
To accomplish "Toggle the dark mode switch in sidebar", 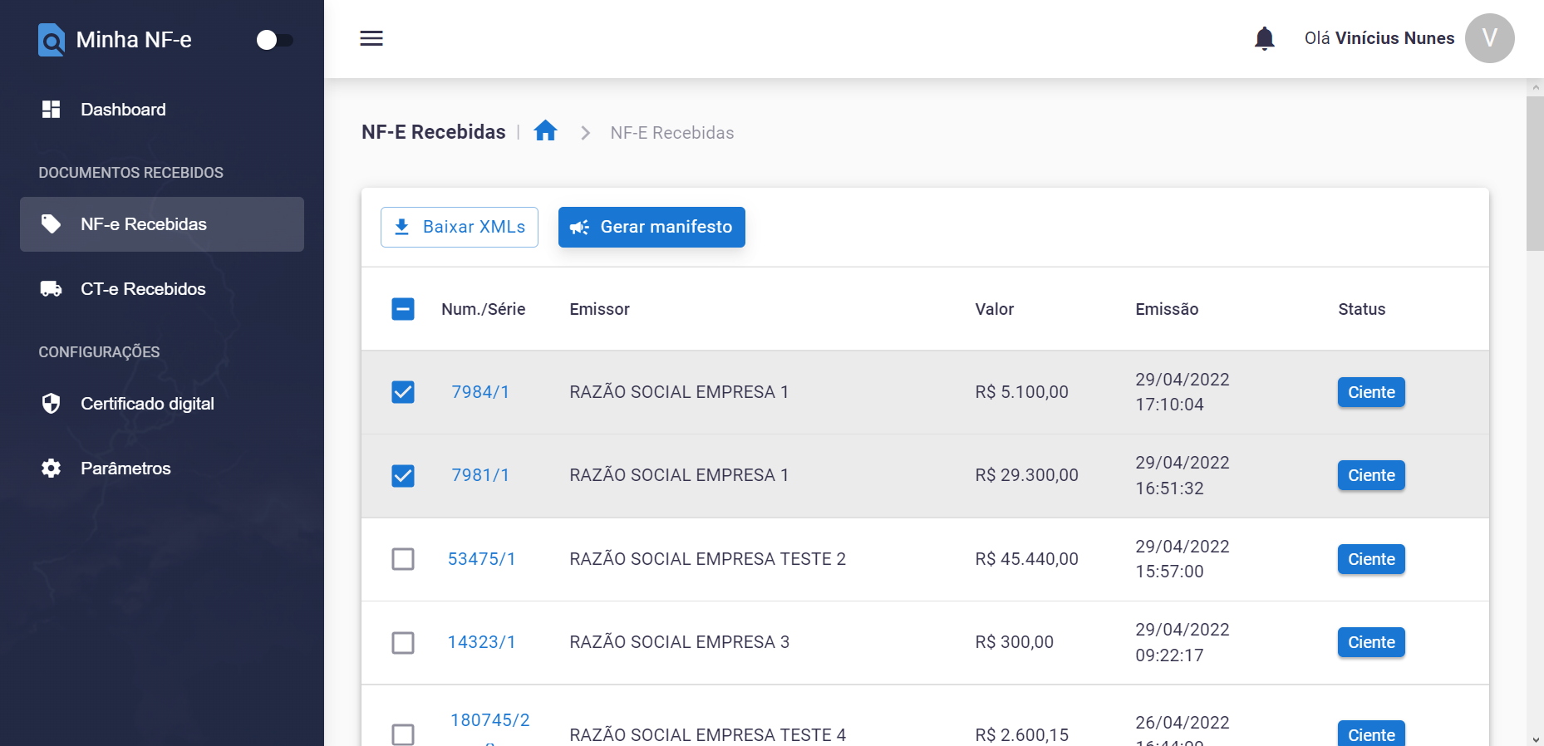I will (275, 40).
